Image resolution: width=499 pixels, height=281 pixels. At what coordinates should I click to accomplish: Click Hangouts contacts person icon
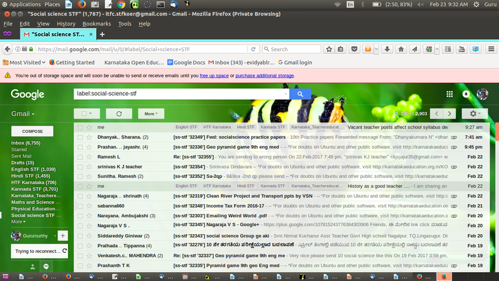coord(32,267)
